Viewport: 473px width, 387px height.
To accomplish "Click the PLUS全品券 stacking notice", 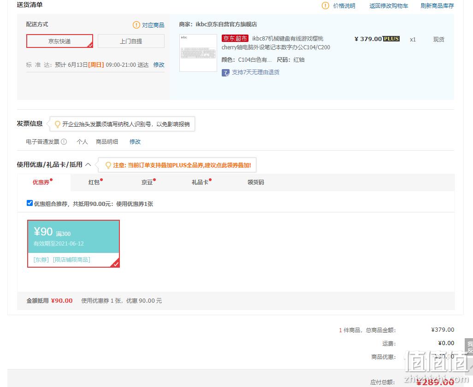I will pos(182,165).
